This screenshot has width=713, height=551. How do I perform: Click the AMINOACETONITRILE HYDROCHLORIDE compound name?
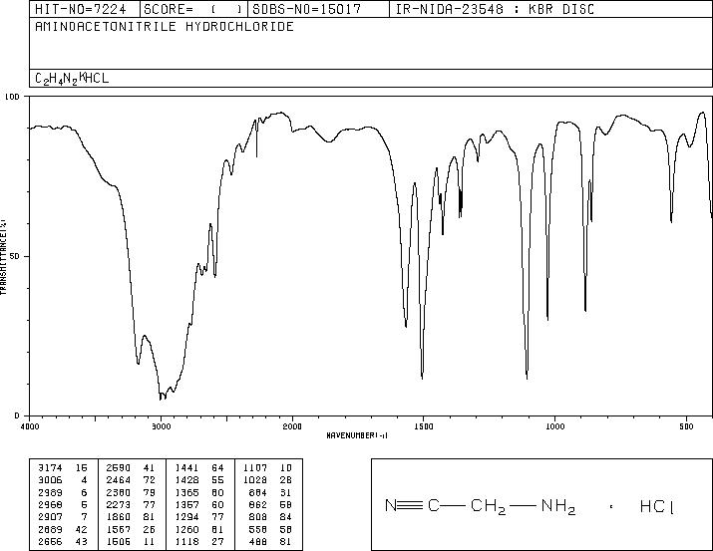click(x=165, y=26)
